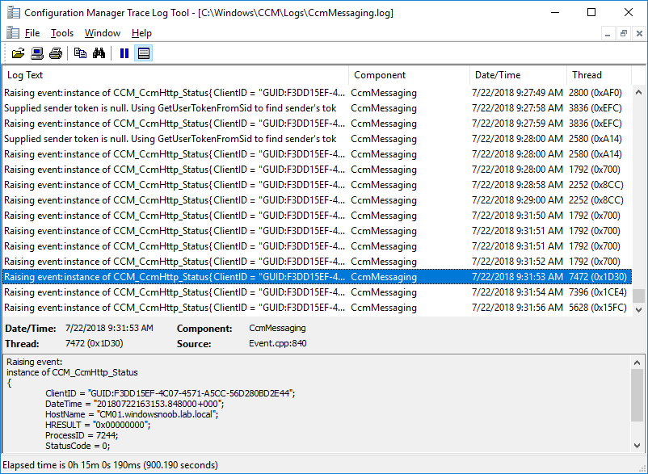Click the HRESULT 0x00000000 line
648x474 pixels.
[x=98, y=425]
